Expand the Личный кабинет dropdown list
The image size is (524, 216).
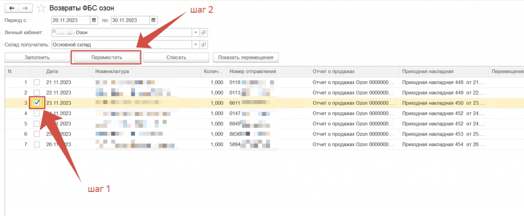pyautogui.click(x=195, y=32)
